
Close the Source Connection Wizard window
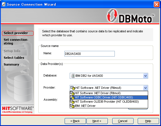pos(157,4)
